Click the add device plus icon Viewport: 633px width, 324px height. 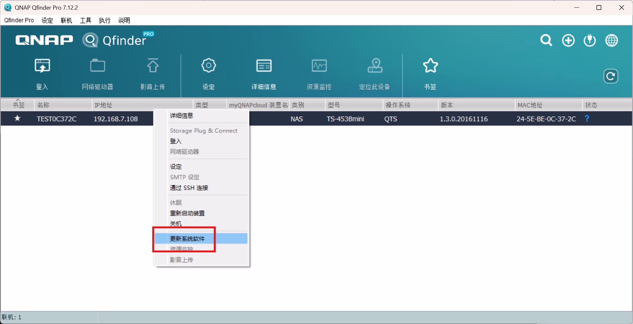pyautogui.click(x=568, y=40)
